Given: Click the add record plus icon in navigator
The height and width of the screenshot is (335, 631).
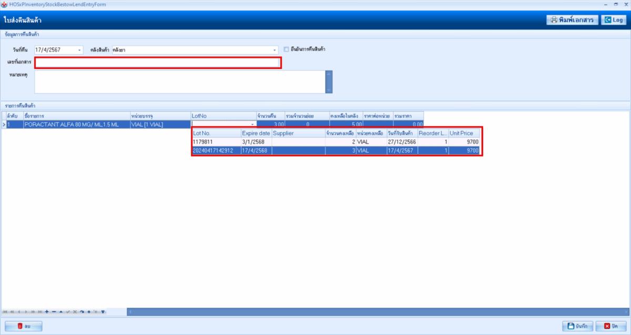Looking at the screenshot, I should [x=47, y=312].
